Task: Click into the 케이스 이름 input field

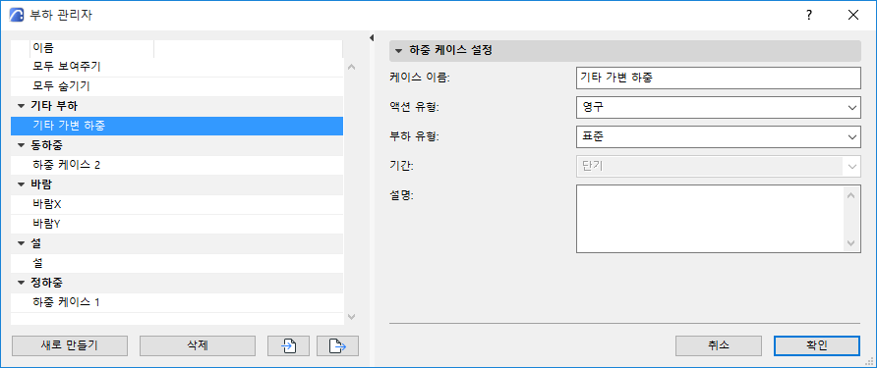Action: [x=718, y=79]
